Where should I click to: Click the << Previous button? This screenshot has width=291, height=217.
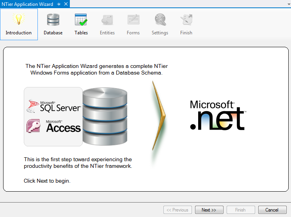tap(177, 210)
